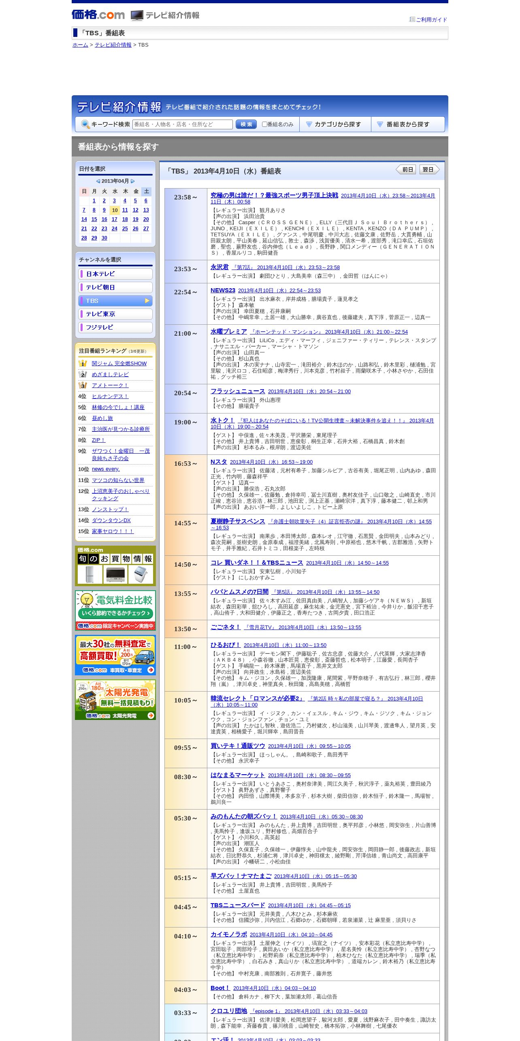Open the 永沢君 program link

pyautogui.click(x=220, y=267)
